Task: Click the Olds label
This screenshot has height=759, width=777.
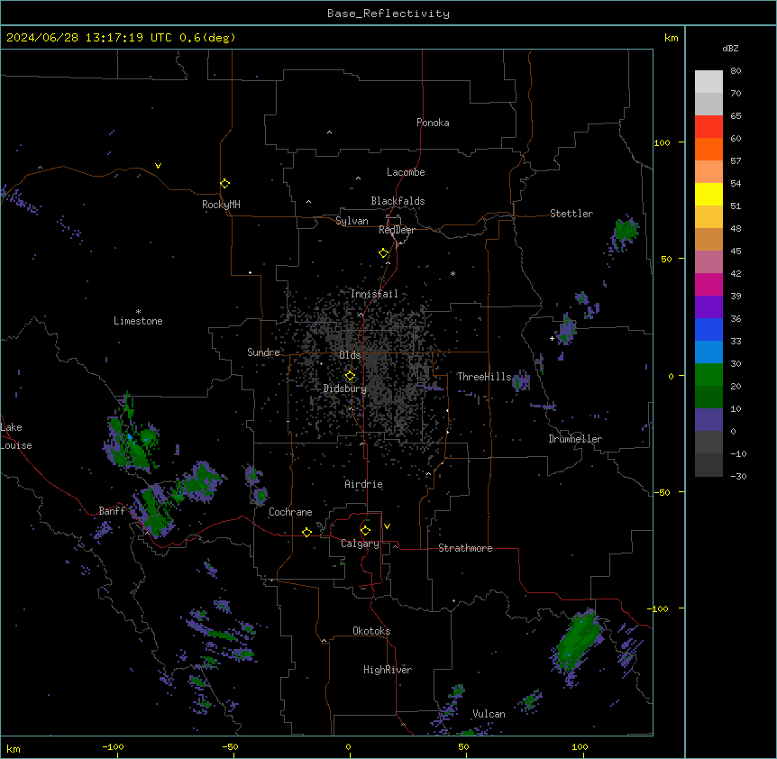Action: pyautogui.click(x=350, y=355)
